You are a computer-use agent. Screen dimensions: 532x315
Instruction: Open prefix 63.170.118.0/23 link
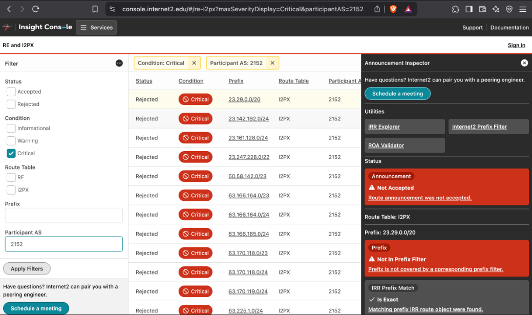[248, 253]
